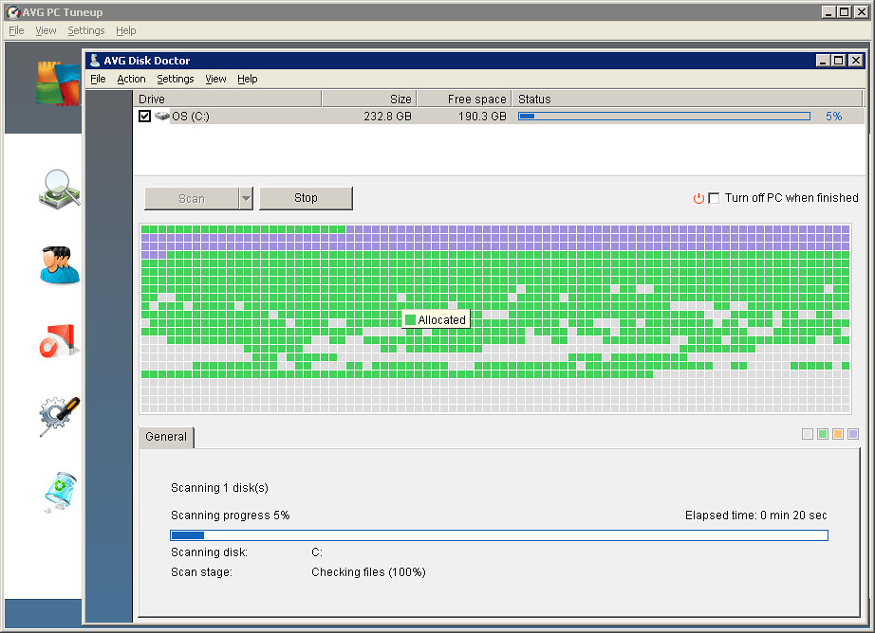Open the gear and screwdriver tools icon

60,416
